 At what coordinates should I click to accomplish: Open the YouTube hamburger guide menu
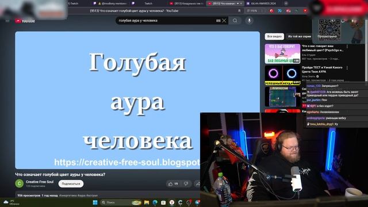click(7, 21)
